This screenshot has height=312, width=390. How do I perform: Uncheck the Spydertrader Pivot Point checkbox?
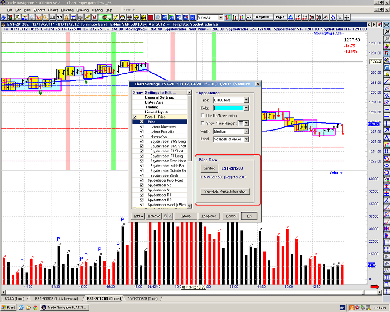coord(142,181)
